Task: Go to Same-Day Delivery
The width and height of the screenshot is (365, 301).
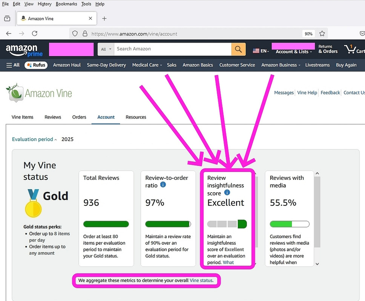Action: [106, 65]
